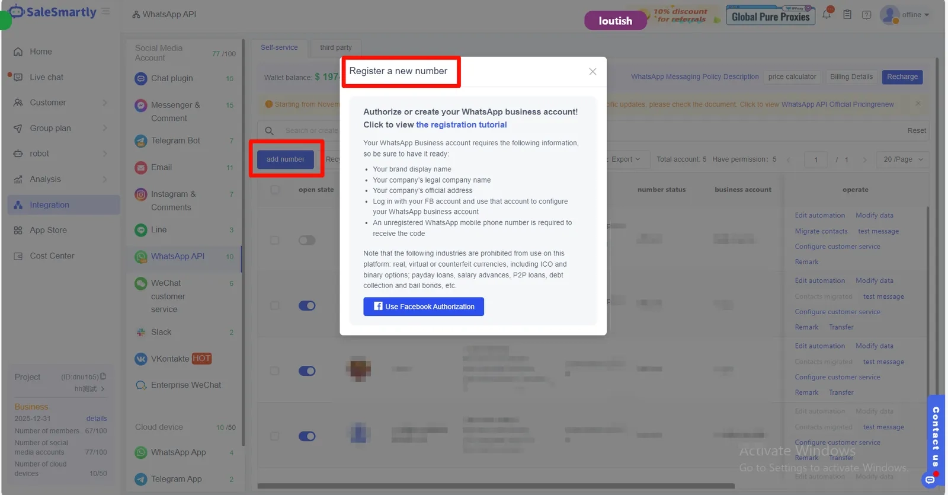Check the select-all header checkbox
Image resolution: width=948 pixels, height=495 pixels.
(274, 190)
